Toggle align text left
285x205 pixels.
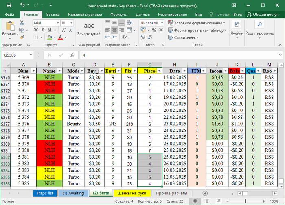click(x=107, y=30)
